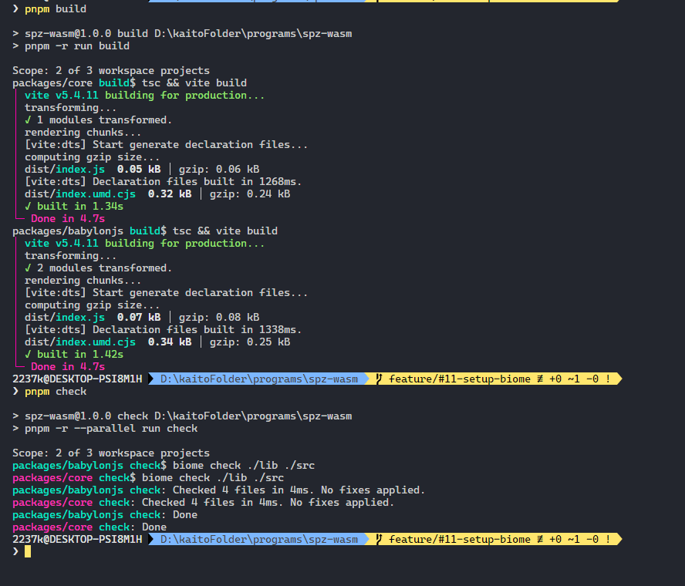Viewport: 685px width, 586px height.
Task: Click the cursor block at the final prompt
Action: tap(28, 551)
